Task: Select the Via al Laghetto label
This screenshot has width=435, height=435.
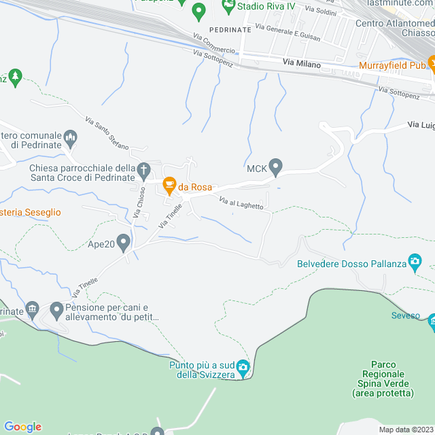Action: 241,203
